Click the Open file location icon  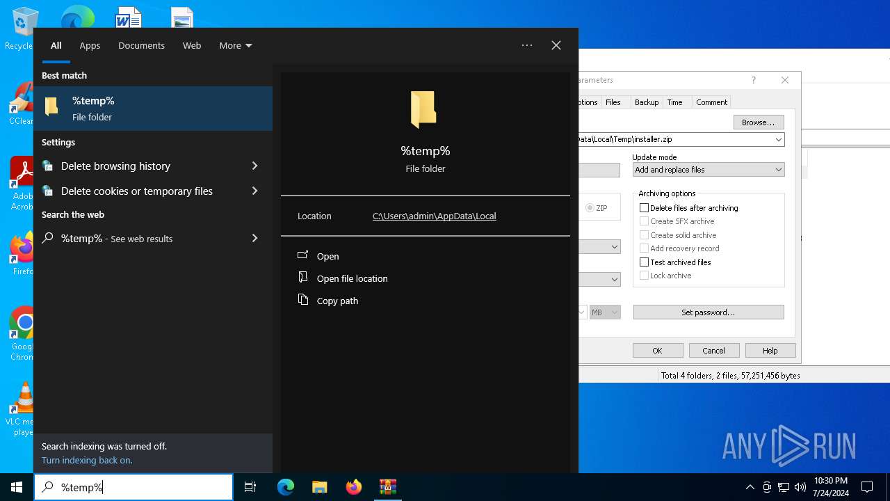302,278
